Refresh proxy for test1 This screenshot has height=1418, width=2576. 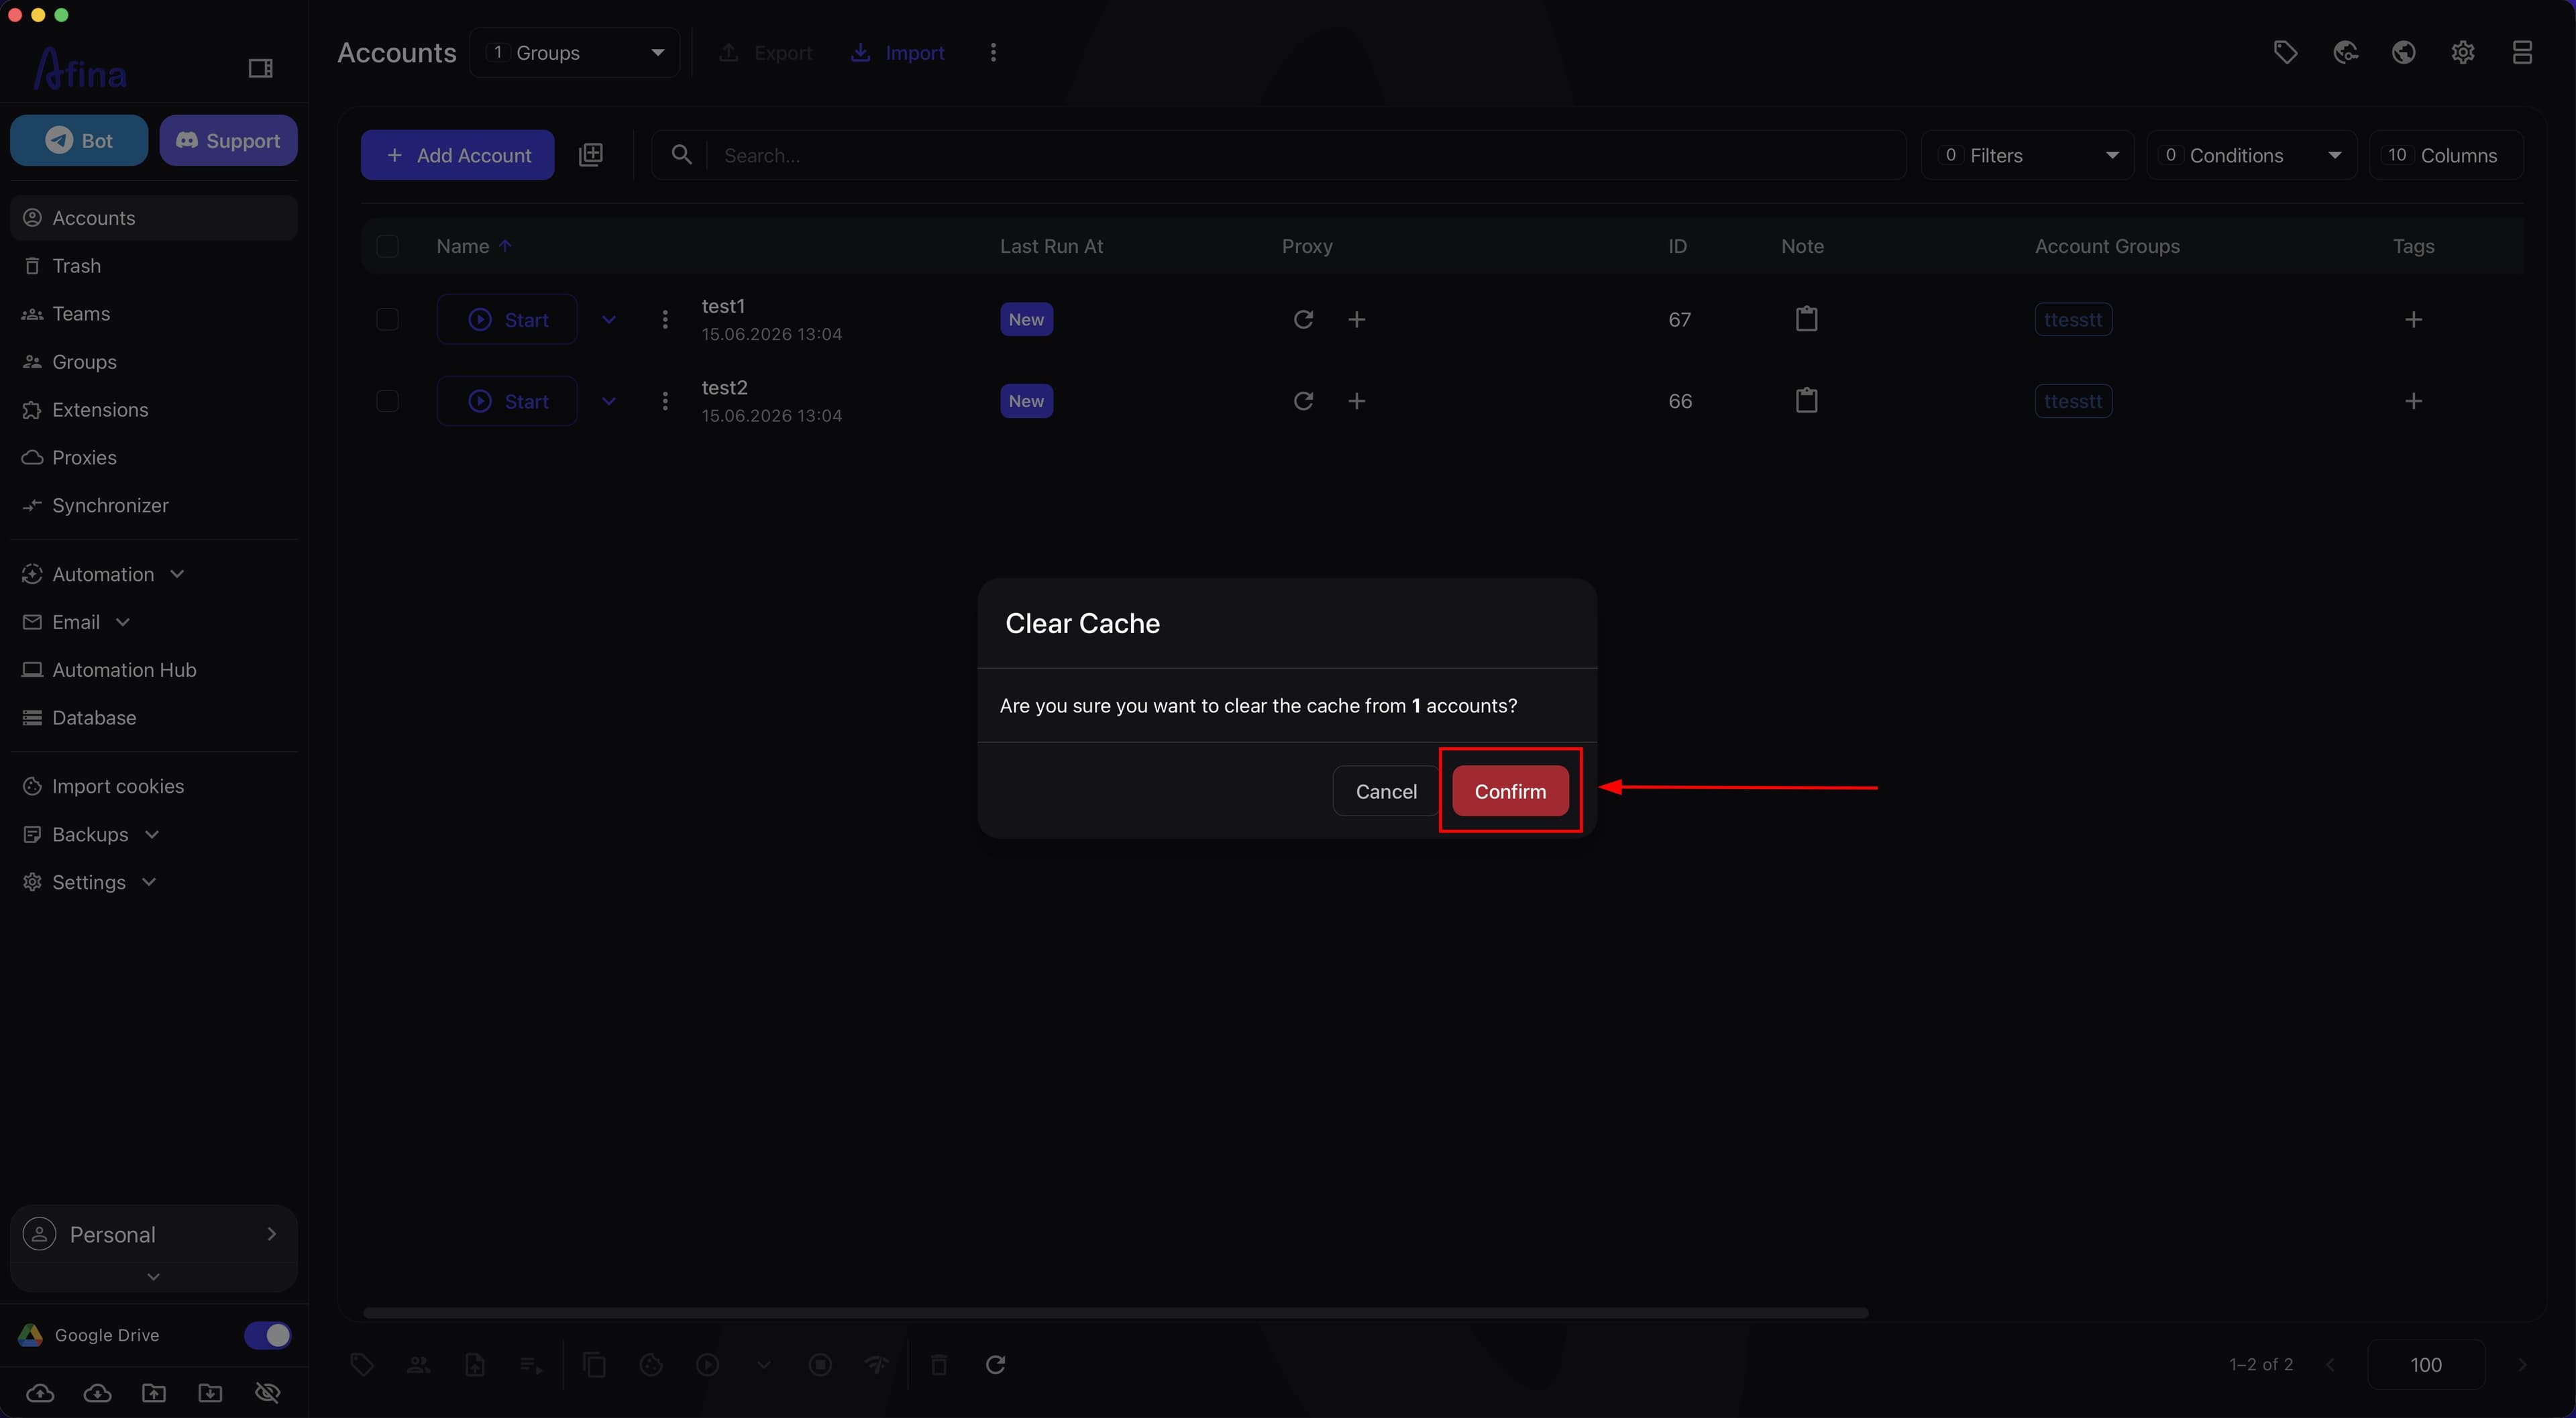[1303, 320]
